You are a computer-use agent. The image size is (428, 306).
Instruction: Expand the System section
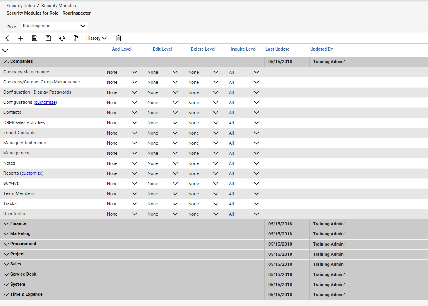[6, 284]
